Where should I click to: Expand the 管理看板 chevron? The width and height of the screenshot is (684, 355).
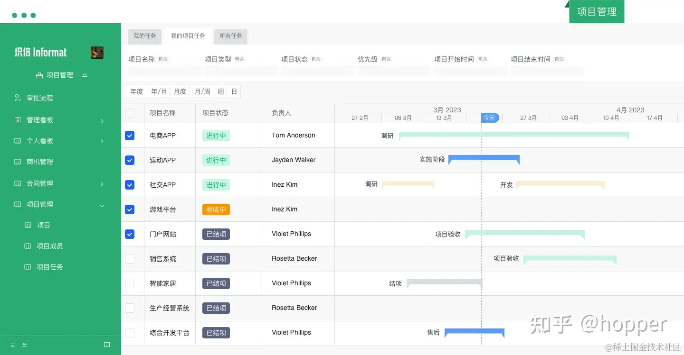point(102,121)
